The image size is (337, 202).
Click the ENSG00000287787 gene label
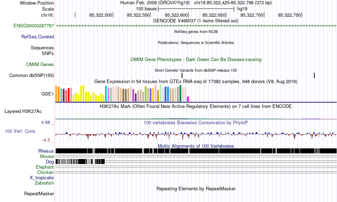point(34,26)
